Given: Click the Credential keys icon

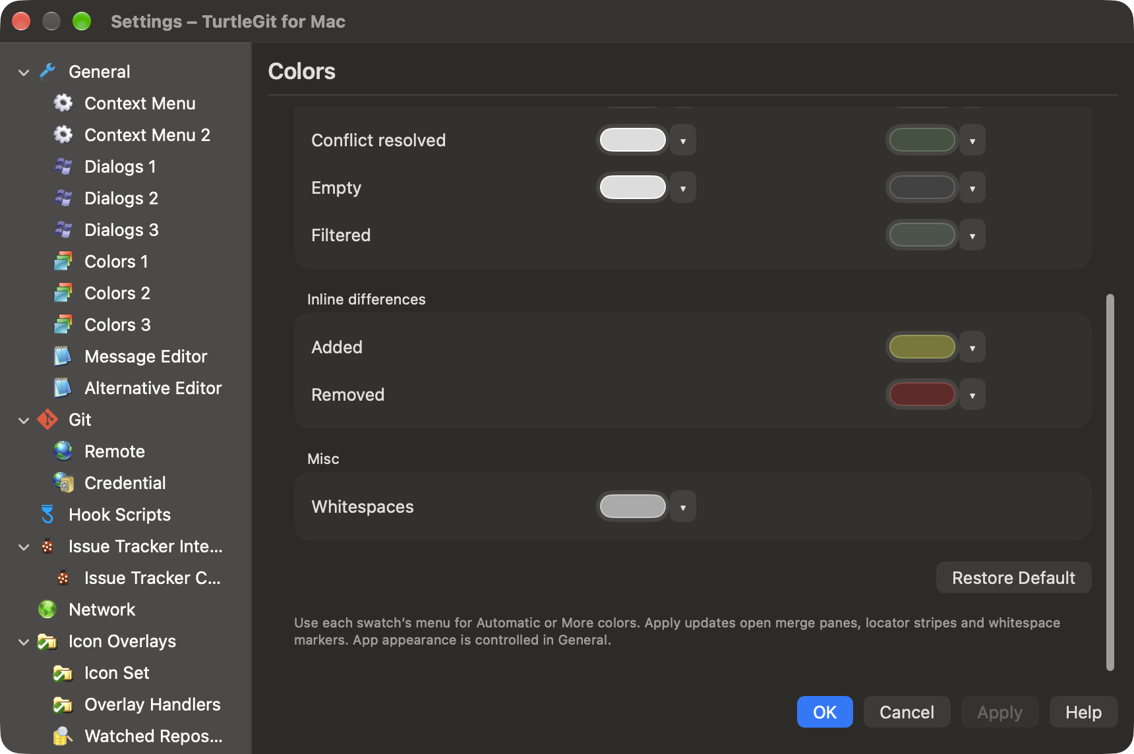Looking at the screenshot, I should tap(63, 482).
